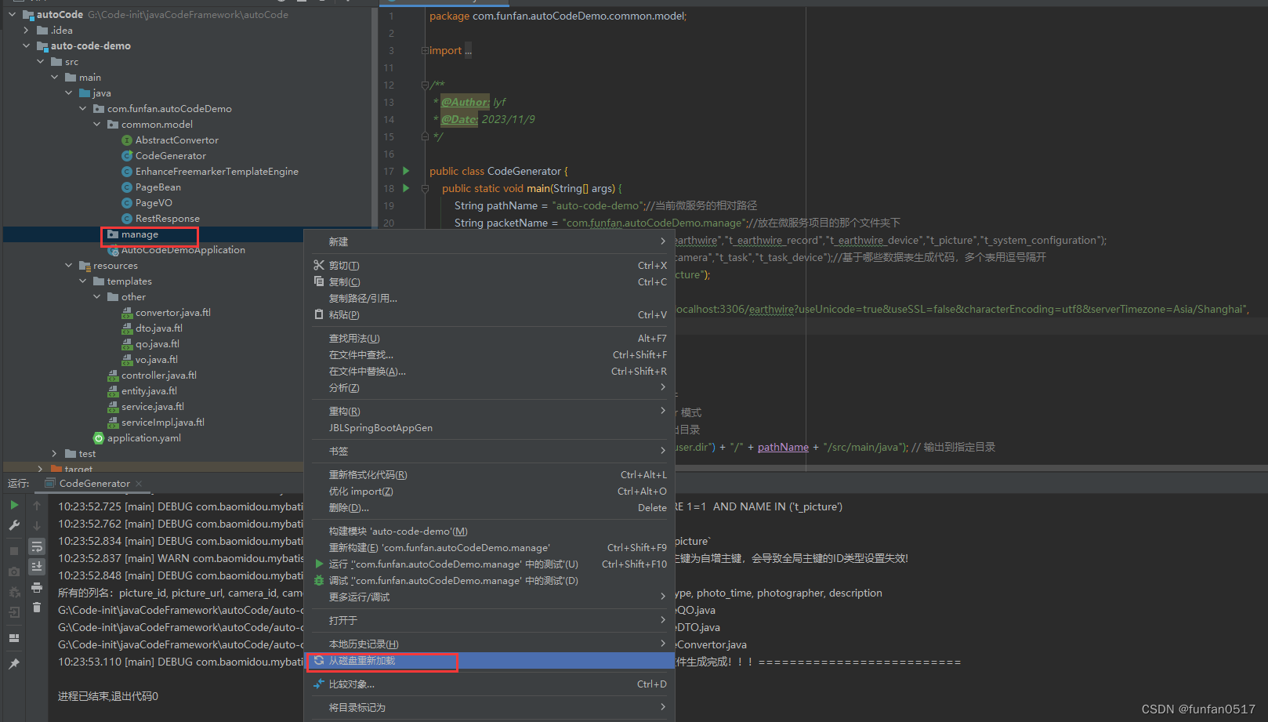Toggle soft-wrap in the console
1268x722 pixels.
click(x=37, y=546)
